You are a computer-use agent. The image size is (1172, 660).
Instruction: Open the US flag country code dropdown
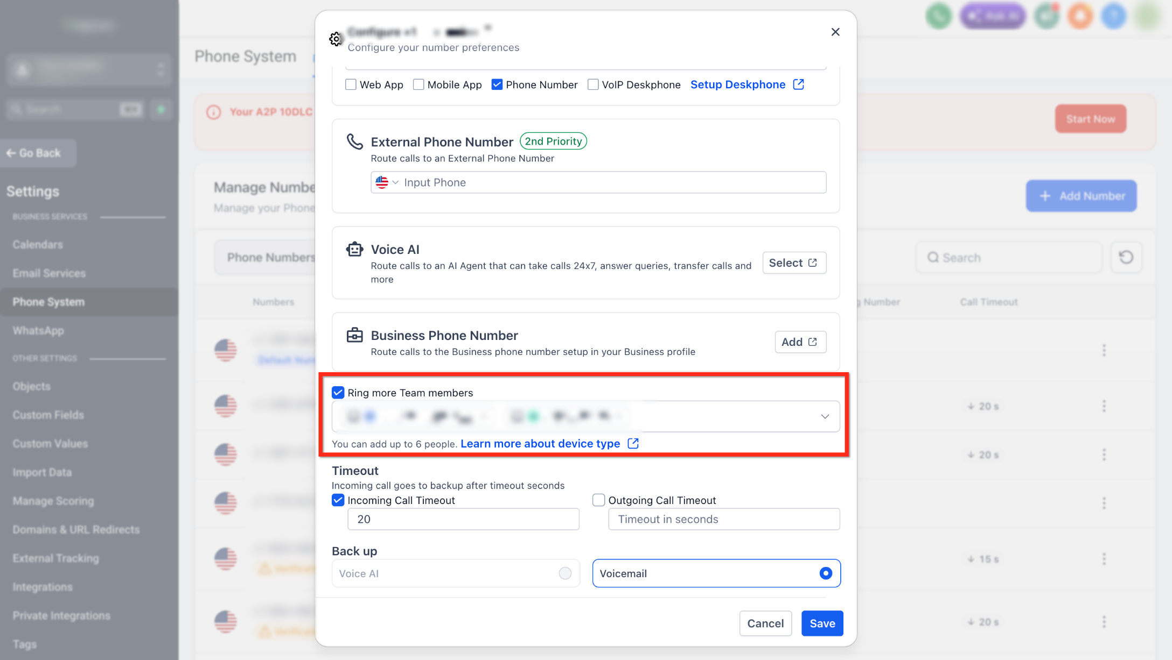[387, 182]
